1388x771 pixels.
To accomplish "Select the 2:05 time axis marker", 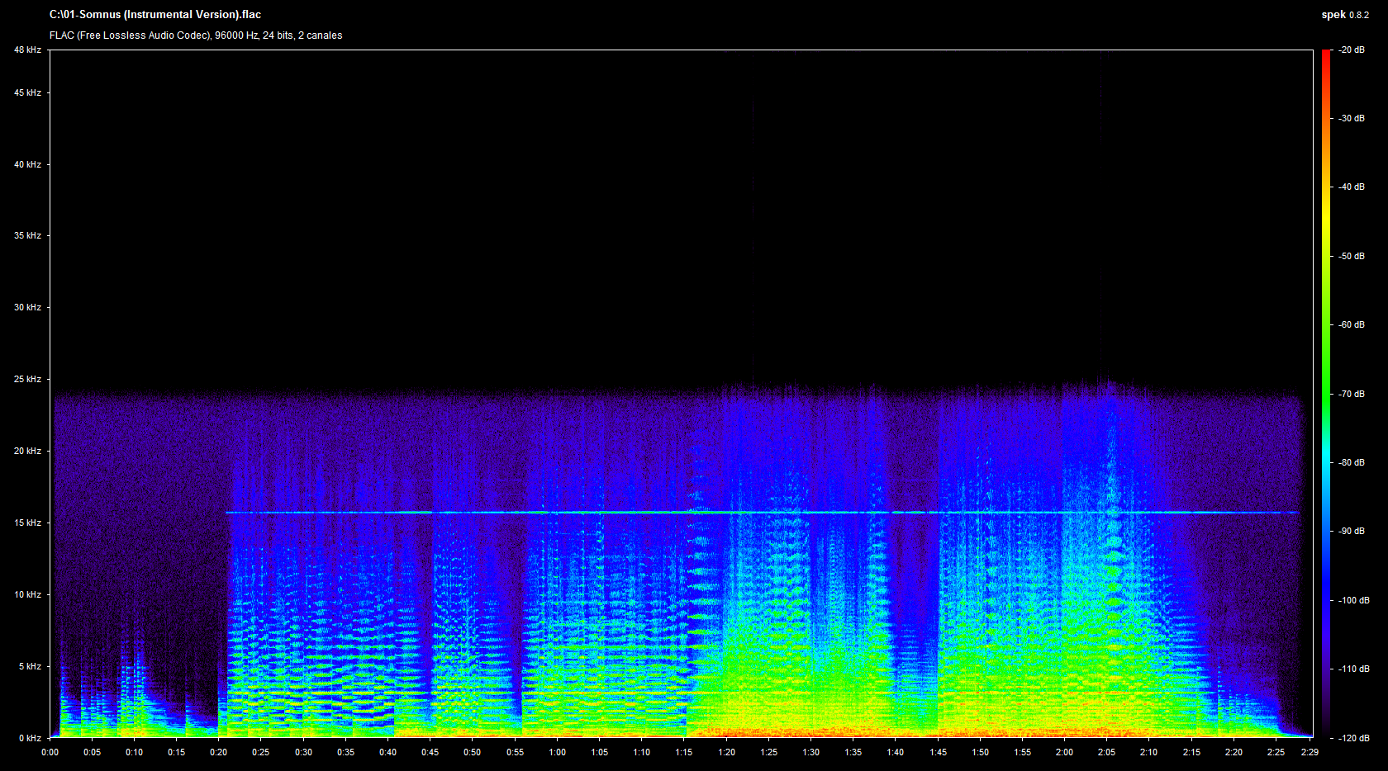I will pos(1106,752).
